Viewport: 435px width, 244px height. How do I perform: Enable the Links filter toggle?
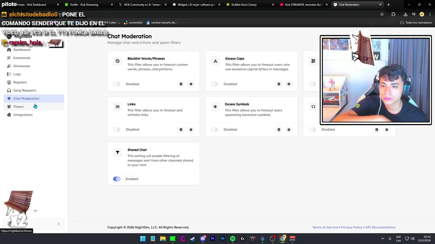click(x=117, y=129)
